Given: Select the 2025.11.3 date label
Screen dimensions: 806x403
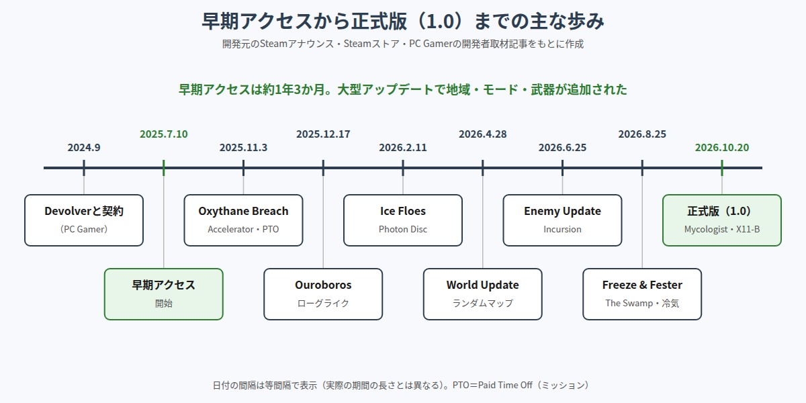Looking at the screenshot, I should click(243, 148).
